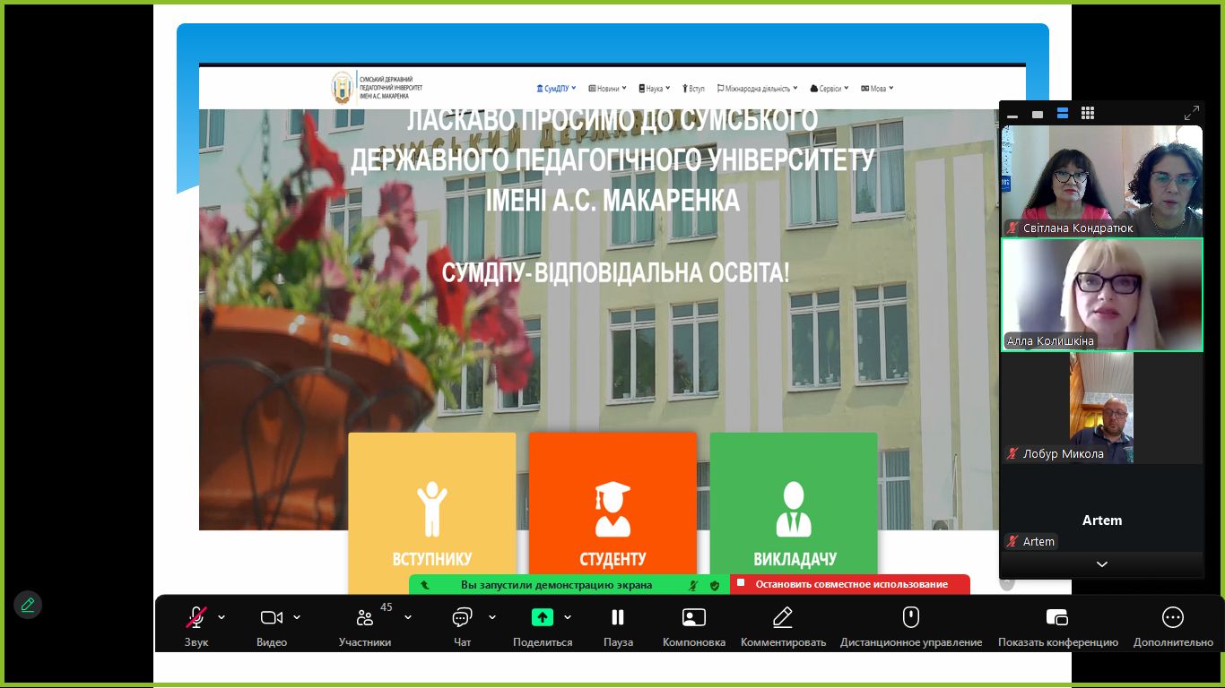Screen dimensions: 1225x688
Task: Click muted mic icon beside Світлана Кондратюк
Action: pyautogui.click(x=1012, y=228)
